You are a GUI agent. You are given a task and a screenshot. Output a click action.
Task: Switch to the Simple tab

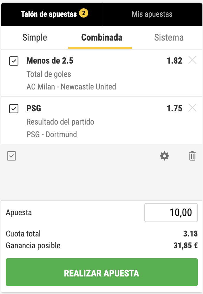pos(35,37)
